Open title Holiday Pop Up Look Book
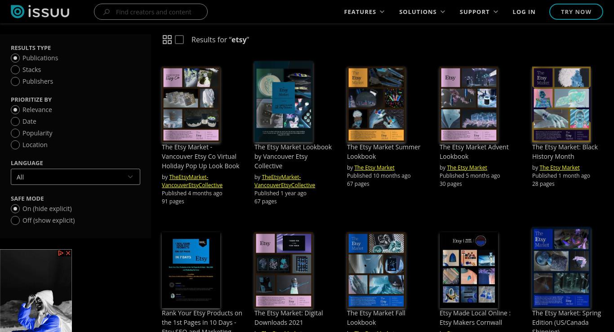Viewport: 614px width, 332px height. pyautogui.click(x=200, y=157)
